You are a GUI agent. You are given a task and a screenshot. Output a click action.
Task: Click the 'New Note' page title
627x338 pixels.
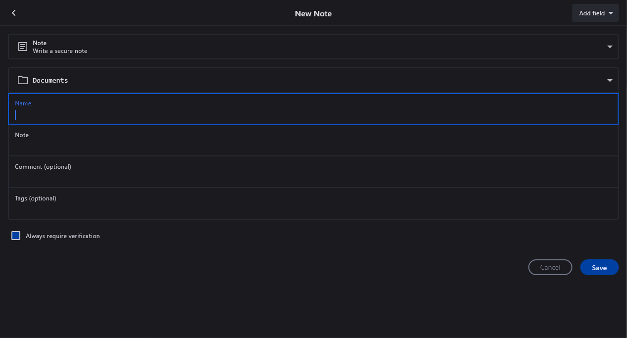coord(313,13)
